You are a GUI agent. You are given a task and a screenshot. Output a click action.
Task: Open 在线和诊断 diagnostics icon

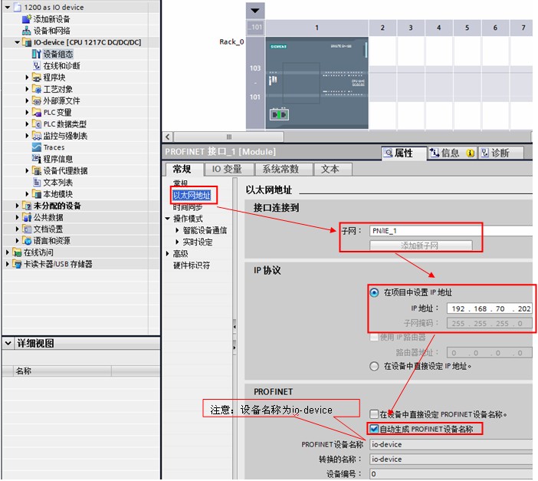pos(36,66)
